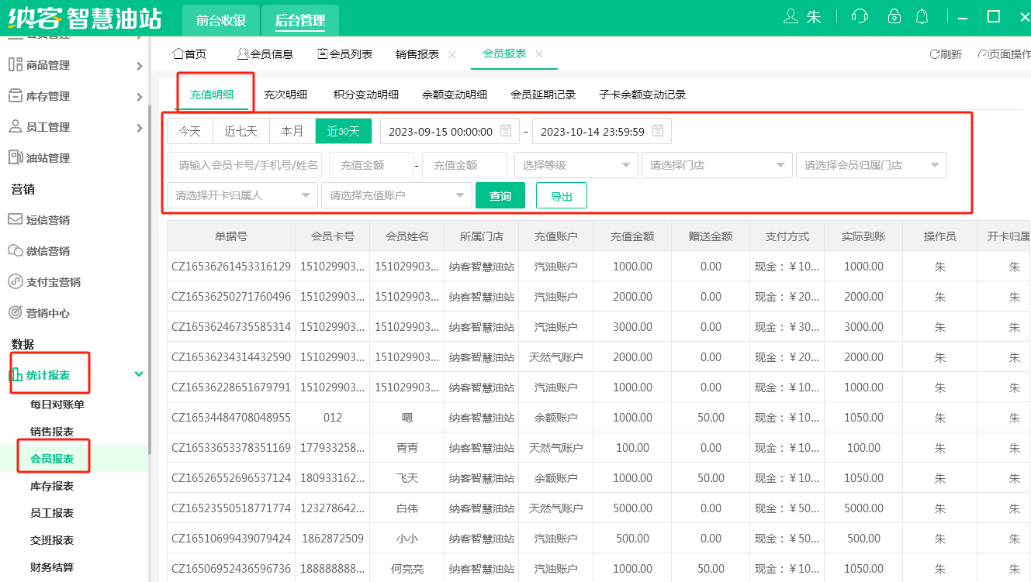Click the calendar icon in the start date field
This screenshot has width=1031, height=582.
(506, 131)
